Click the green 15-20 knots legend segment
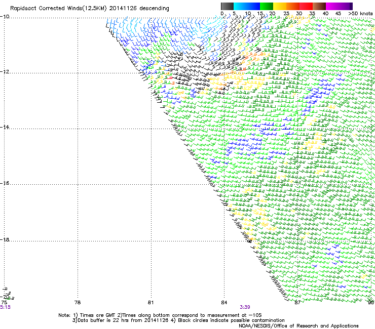375x329 pixels. coord(267,6)
